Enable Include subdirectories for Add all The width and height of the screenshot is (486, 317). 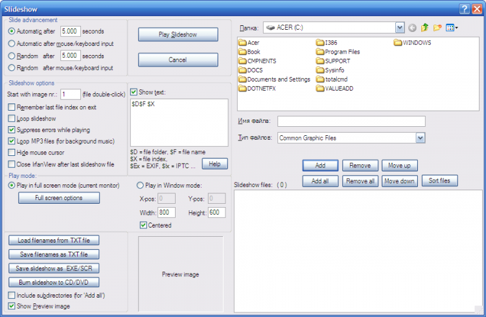click(x=12, y=295)
